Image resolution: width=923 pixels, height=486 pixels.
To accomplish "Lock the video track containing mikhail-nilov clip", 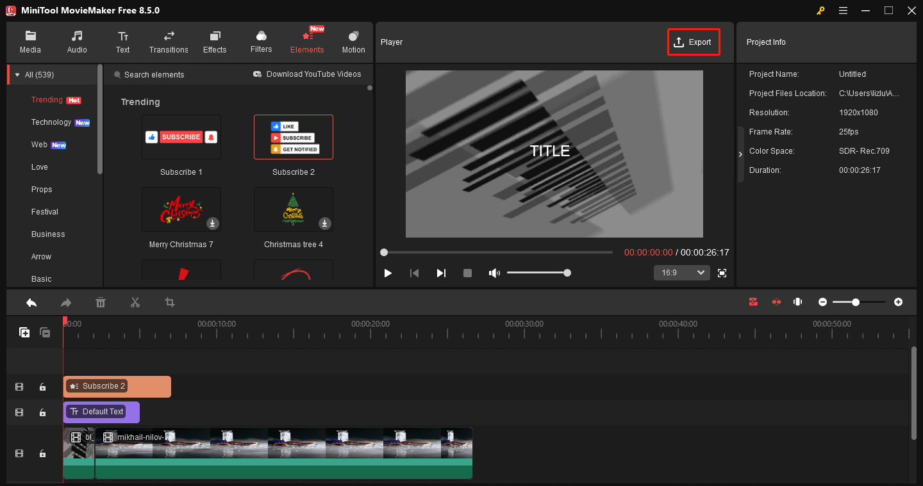I will click(42, 453).
